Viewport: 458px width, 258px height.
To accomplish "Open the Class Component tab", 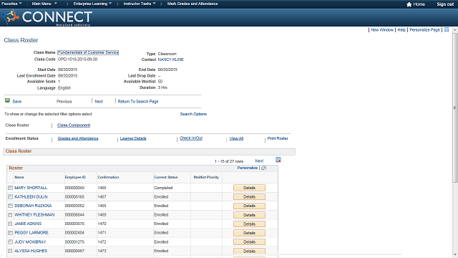I will (74, 125).
